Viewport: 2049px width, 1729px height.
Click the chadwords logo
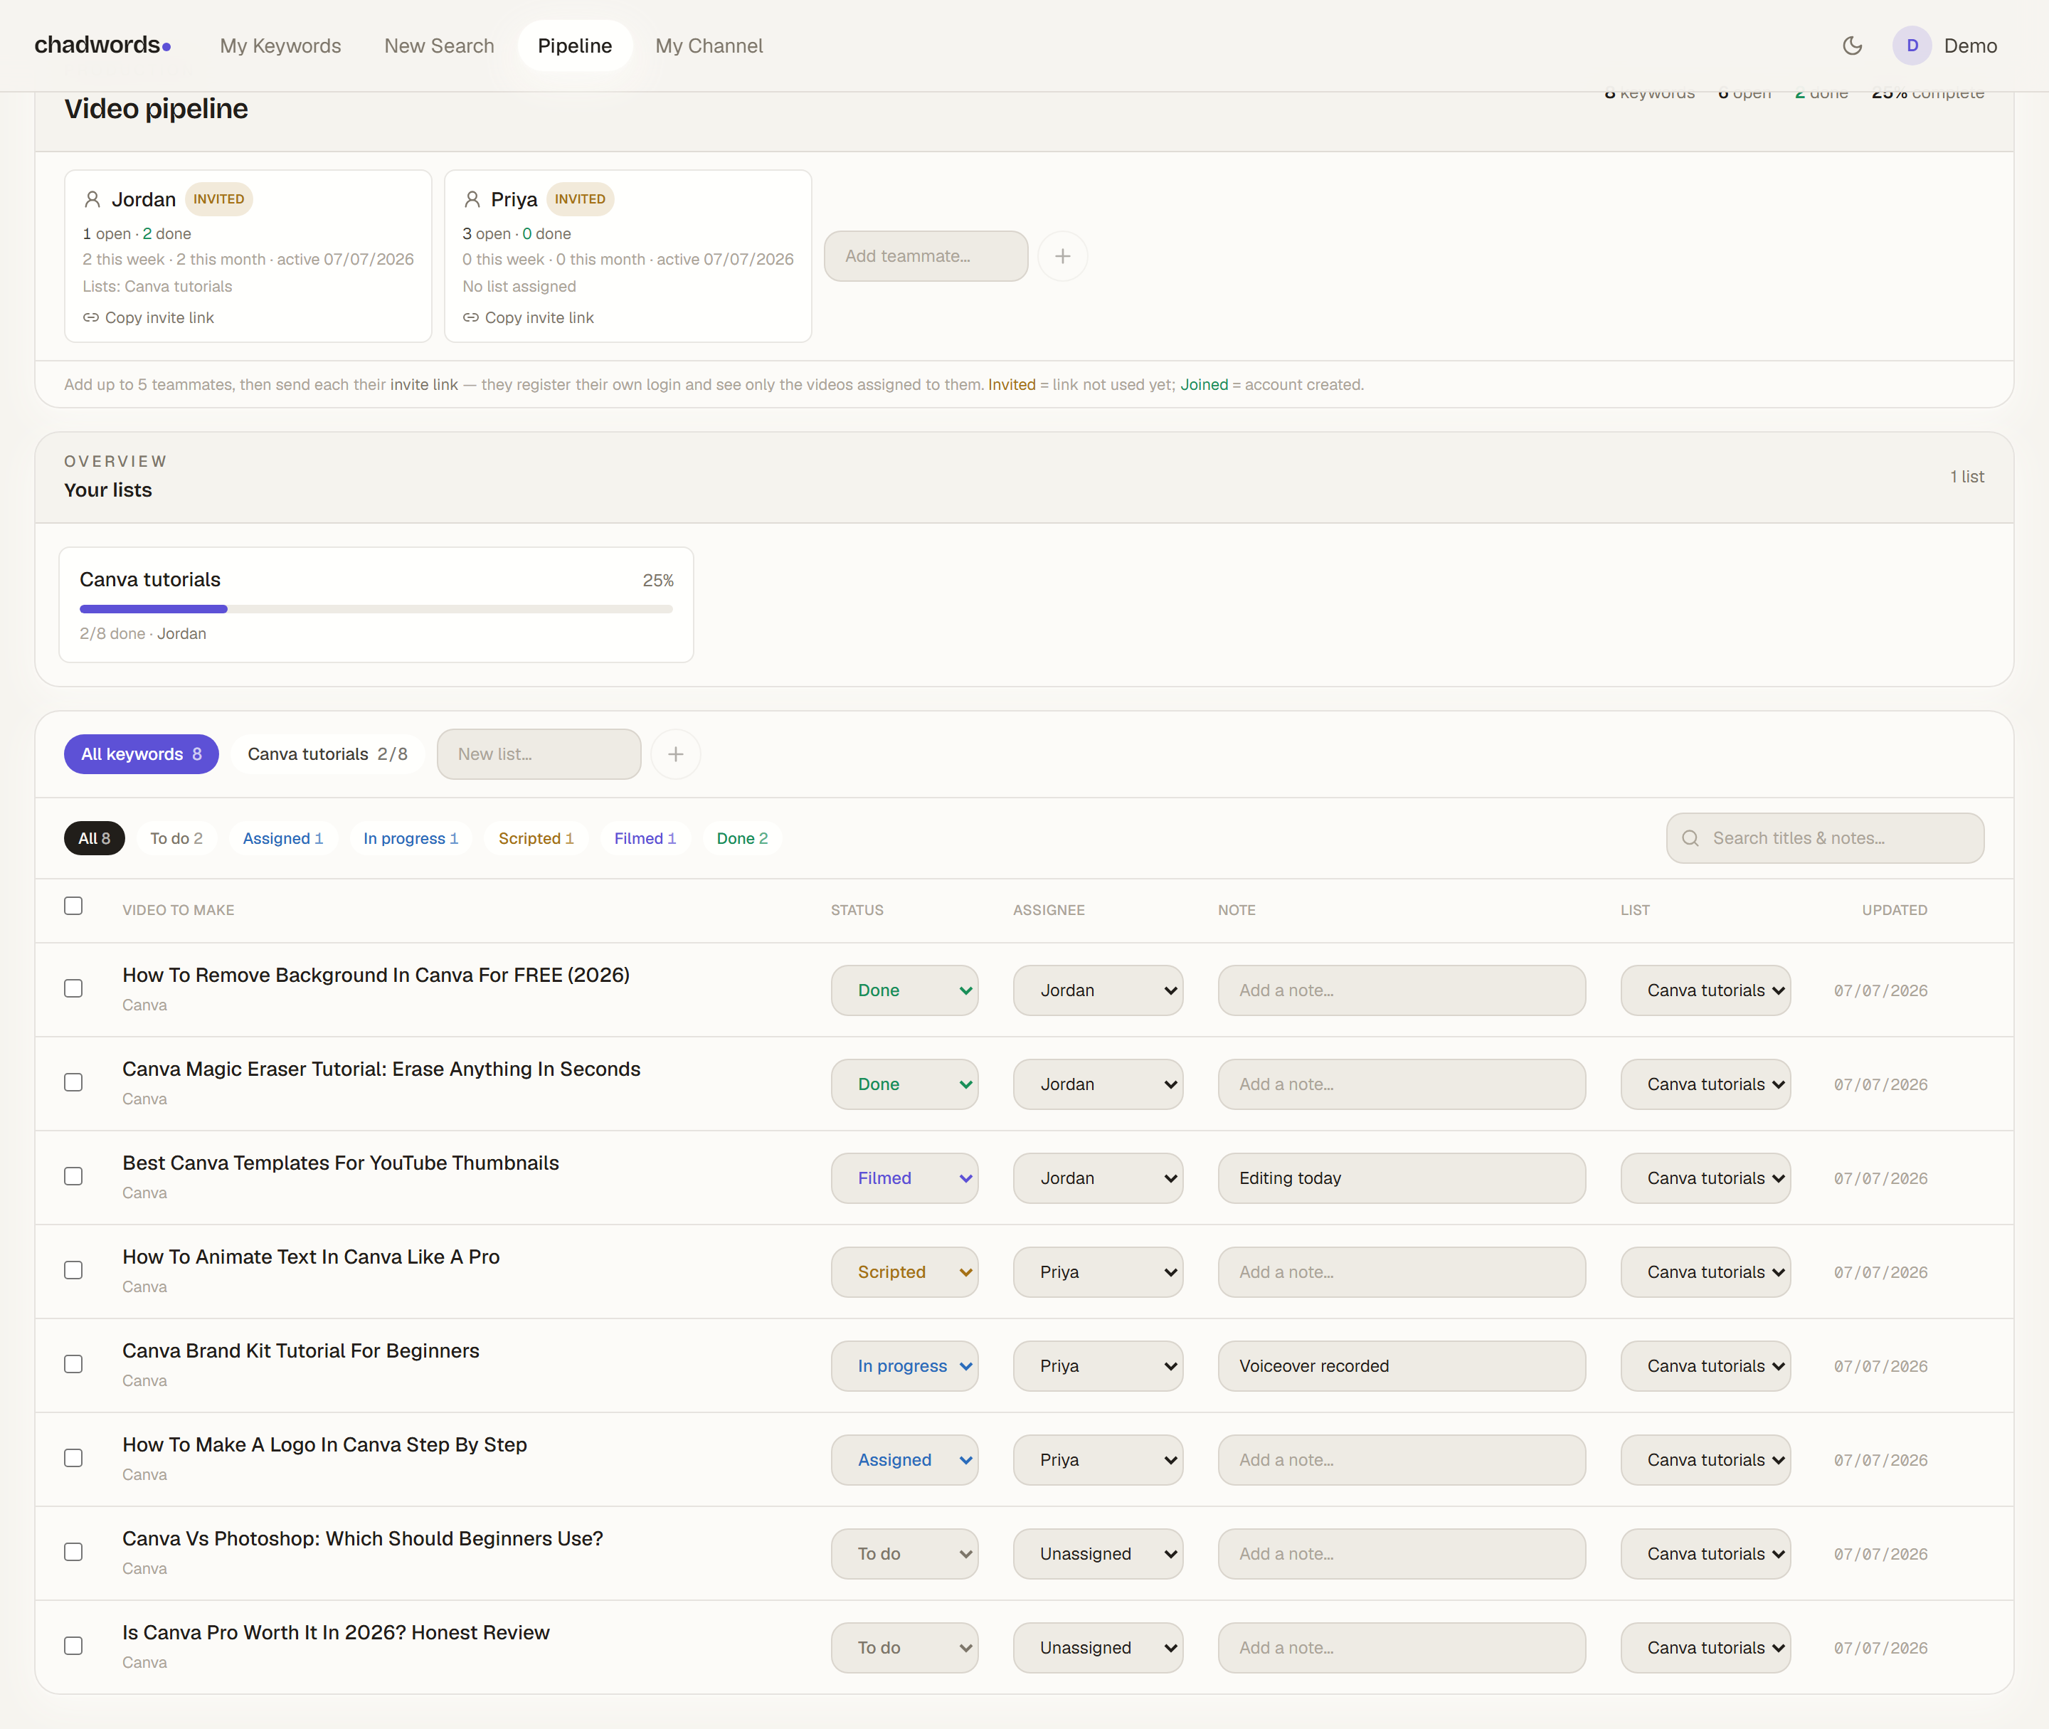[x=103, y=45]
